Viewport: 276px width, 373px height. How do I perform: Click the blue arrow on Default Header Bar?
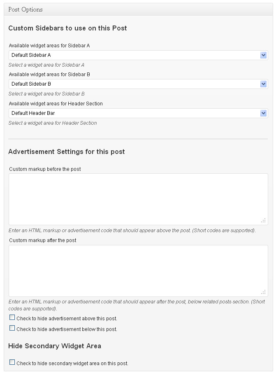point(263,113)
